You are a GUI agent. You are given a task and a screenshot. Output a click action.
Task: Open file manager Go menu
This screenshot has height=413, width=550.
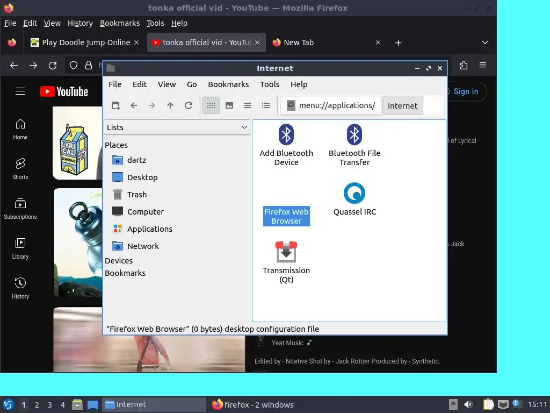click(192, 84)
